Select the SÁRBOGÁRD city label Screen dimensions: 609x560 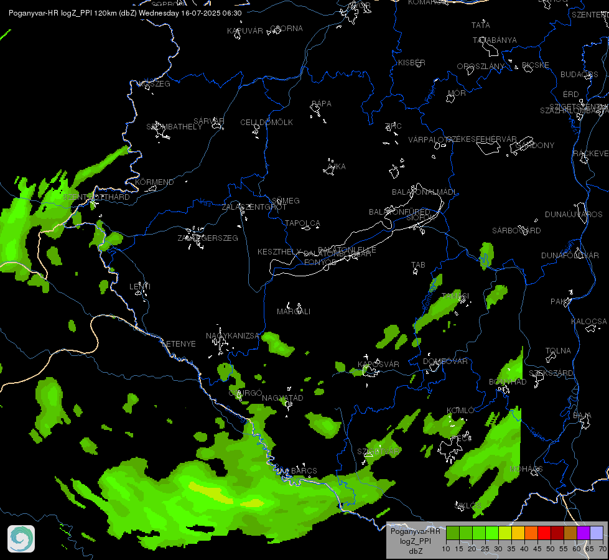click(x=516, y=231)
